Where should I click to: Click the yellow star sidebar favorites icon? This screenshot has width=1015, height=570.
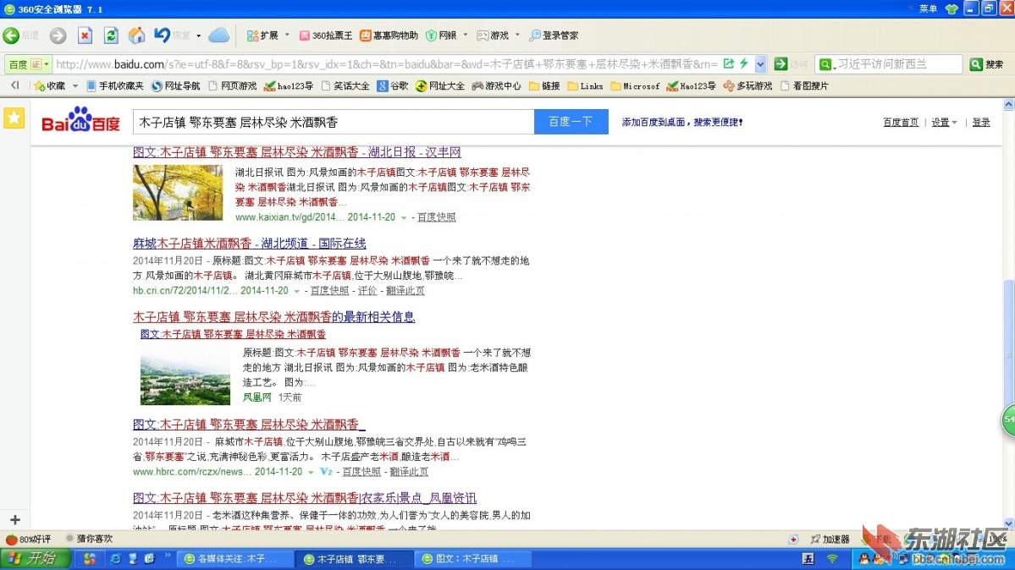tap(14, 118)
